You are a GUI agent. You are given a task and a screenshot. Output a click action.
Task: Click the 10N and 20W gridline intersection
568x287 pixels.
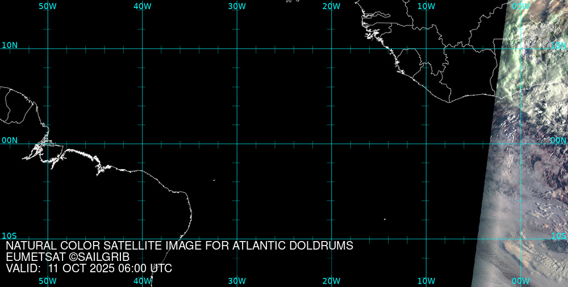332,49
